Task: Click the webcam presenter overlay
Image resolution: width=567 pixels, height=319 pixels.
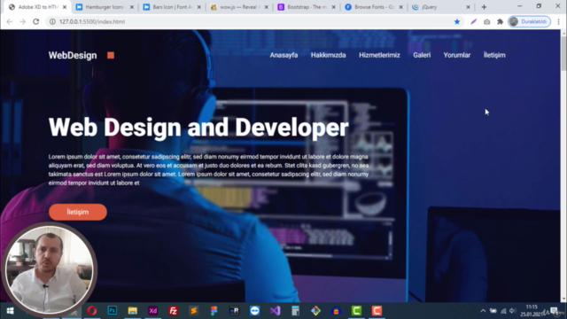Action: [x=50, y=268]
